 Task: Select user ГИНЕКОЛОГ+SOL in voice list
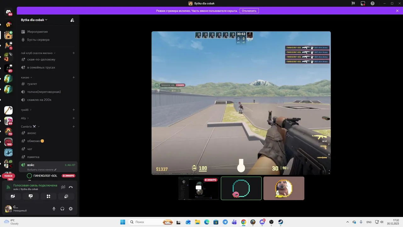[x=45, y=176]
